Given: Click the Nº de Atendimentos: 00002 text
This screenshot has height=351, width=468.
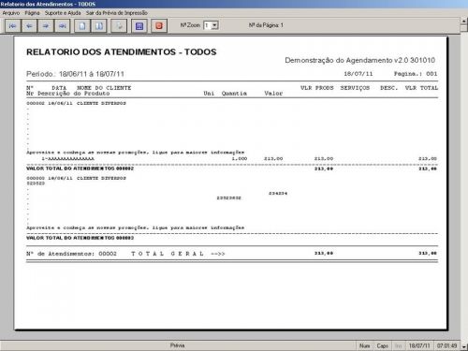Looking at the screenshot, I should 71,254.
